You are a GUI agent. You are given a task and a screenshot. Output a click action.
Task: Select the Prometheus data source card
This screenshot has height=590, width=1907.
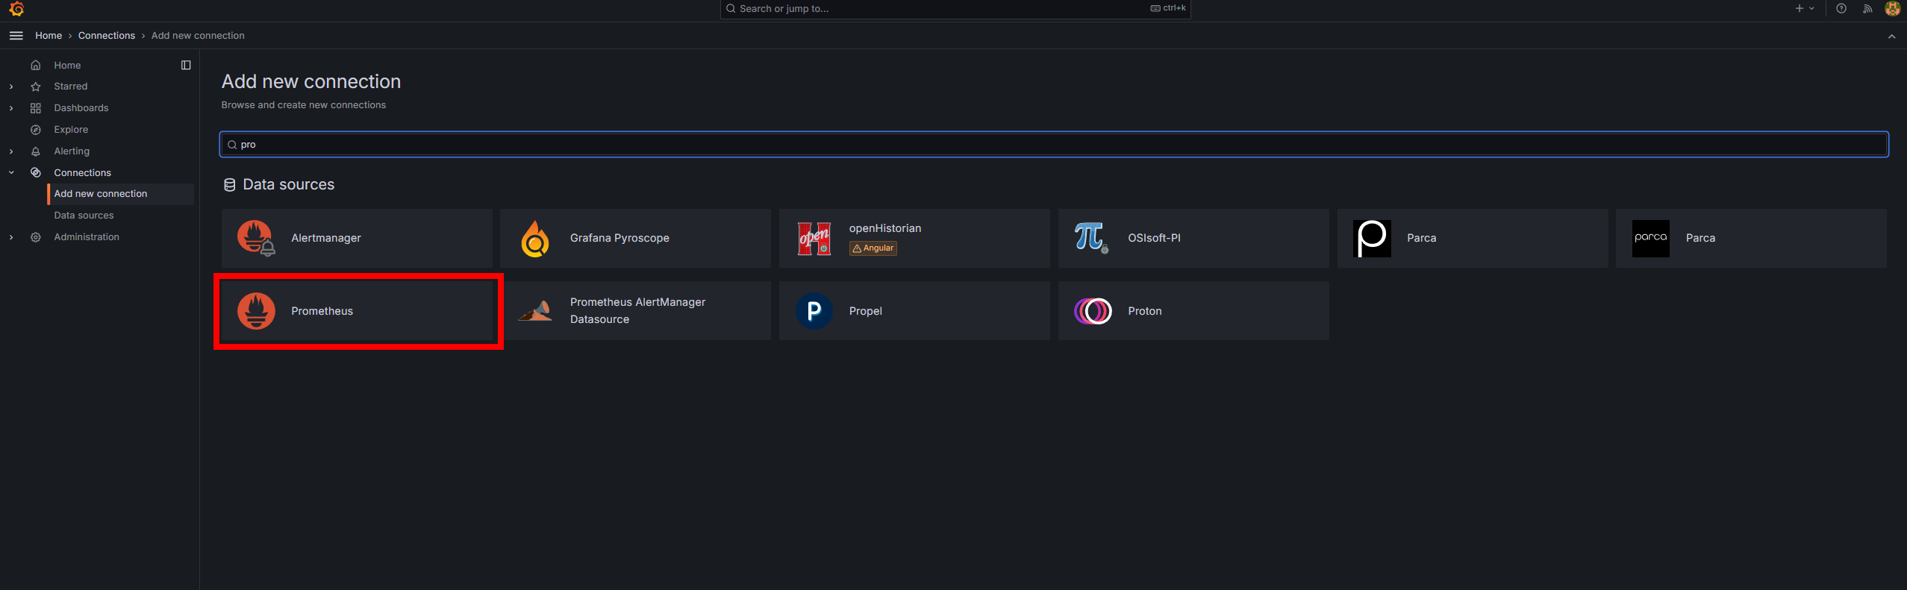(x=357, y=311)
